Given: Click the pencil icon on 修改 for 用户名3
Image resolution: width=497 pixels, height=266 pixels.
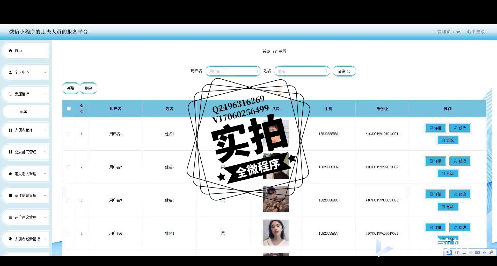Looking at the screenshot, I should pos(456,194).
